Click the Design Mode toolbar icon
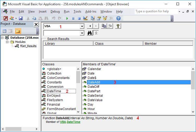 (x=85, y=18)
